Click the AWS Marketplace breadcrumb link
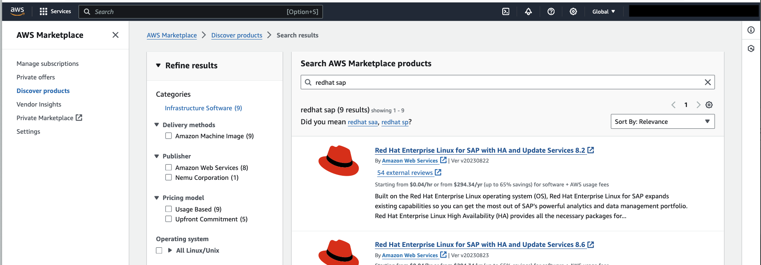The image size is (761, 265). (172, 35)
